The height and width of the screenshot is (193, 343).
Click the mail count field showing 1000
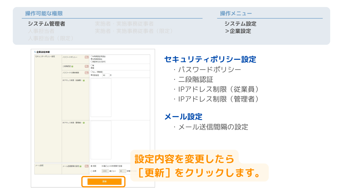click(x=105, y=171)
